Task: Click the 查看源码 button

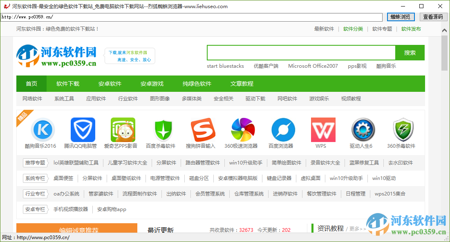Action: pyautogui.click(x=433, y=17)
